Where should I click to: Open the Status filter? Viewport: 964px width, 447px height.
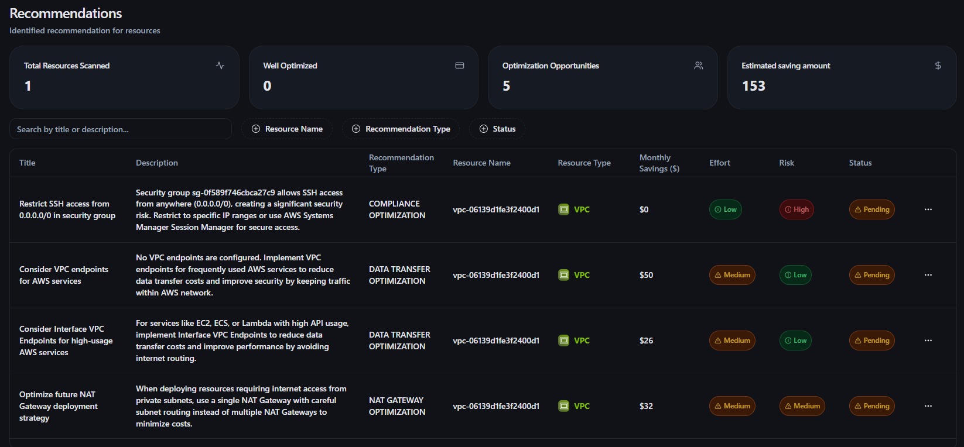coord(497,129)
